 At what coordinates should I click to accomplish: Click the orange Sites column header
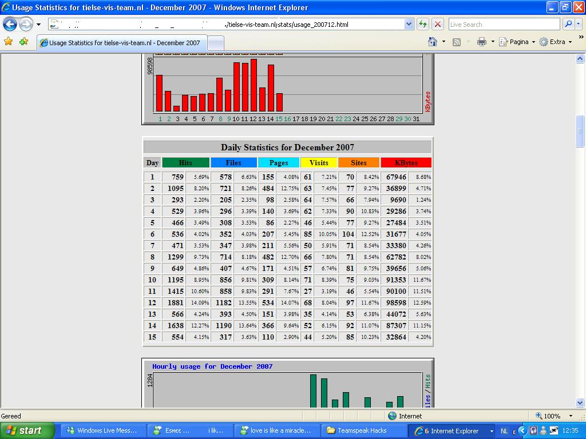coord(359,163)
